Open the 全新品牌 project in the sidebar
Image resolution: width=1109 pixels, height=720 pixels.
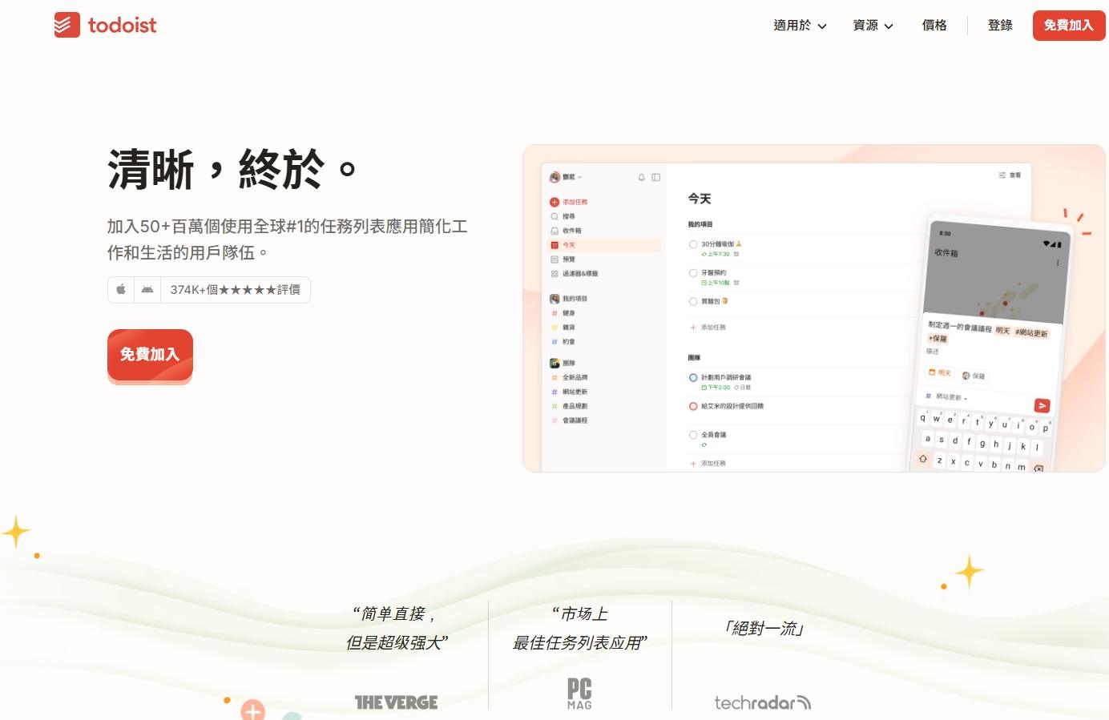click(569, 377)
